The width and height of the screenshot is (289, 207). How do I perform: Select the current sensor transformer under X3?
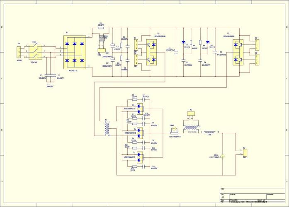pos(191,128)
